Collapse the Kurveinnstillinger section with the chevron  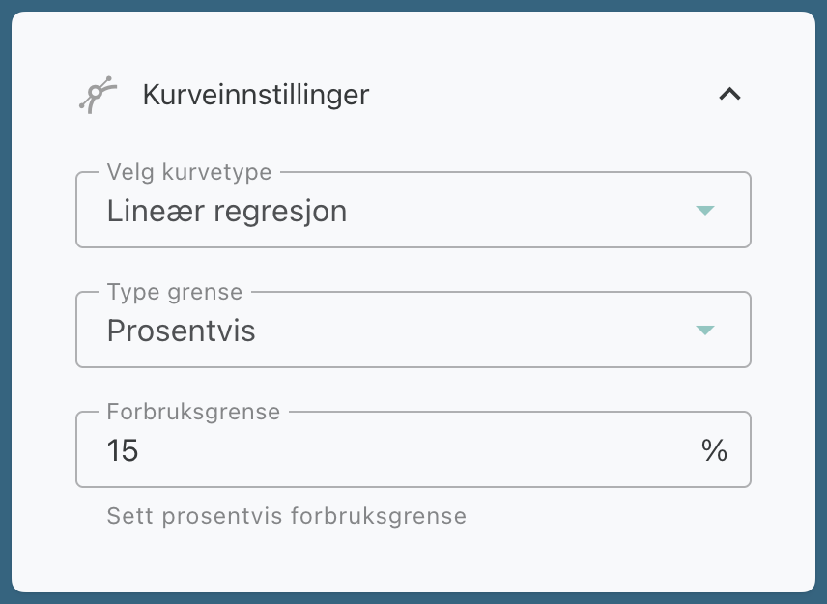click(729, 95)
